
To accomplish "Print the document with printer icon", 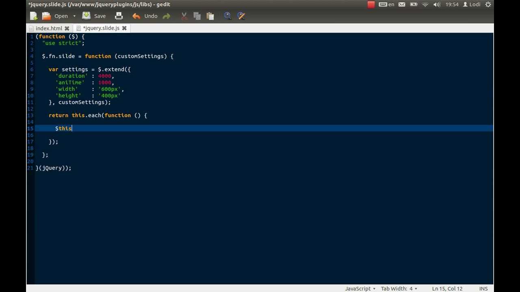I will pyautogui.click(x=119, y=16).
